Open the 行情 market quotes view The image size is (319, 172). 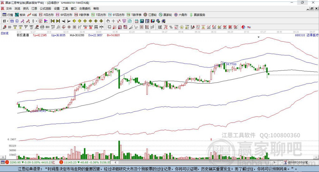click(8, 15)
